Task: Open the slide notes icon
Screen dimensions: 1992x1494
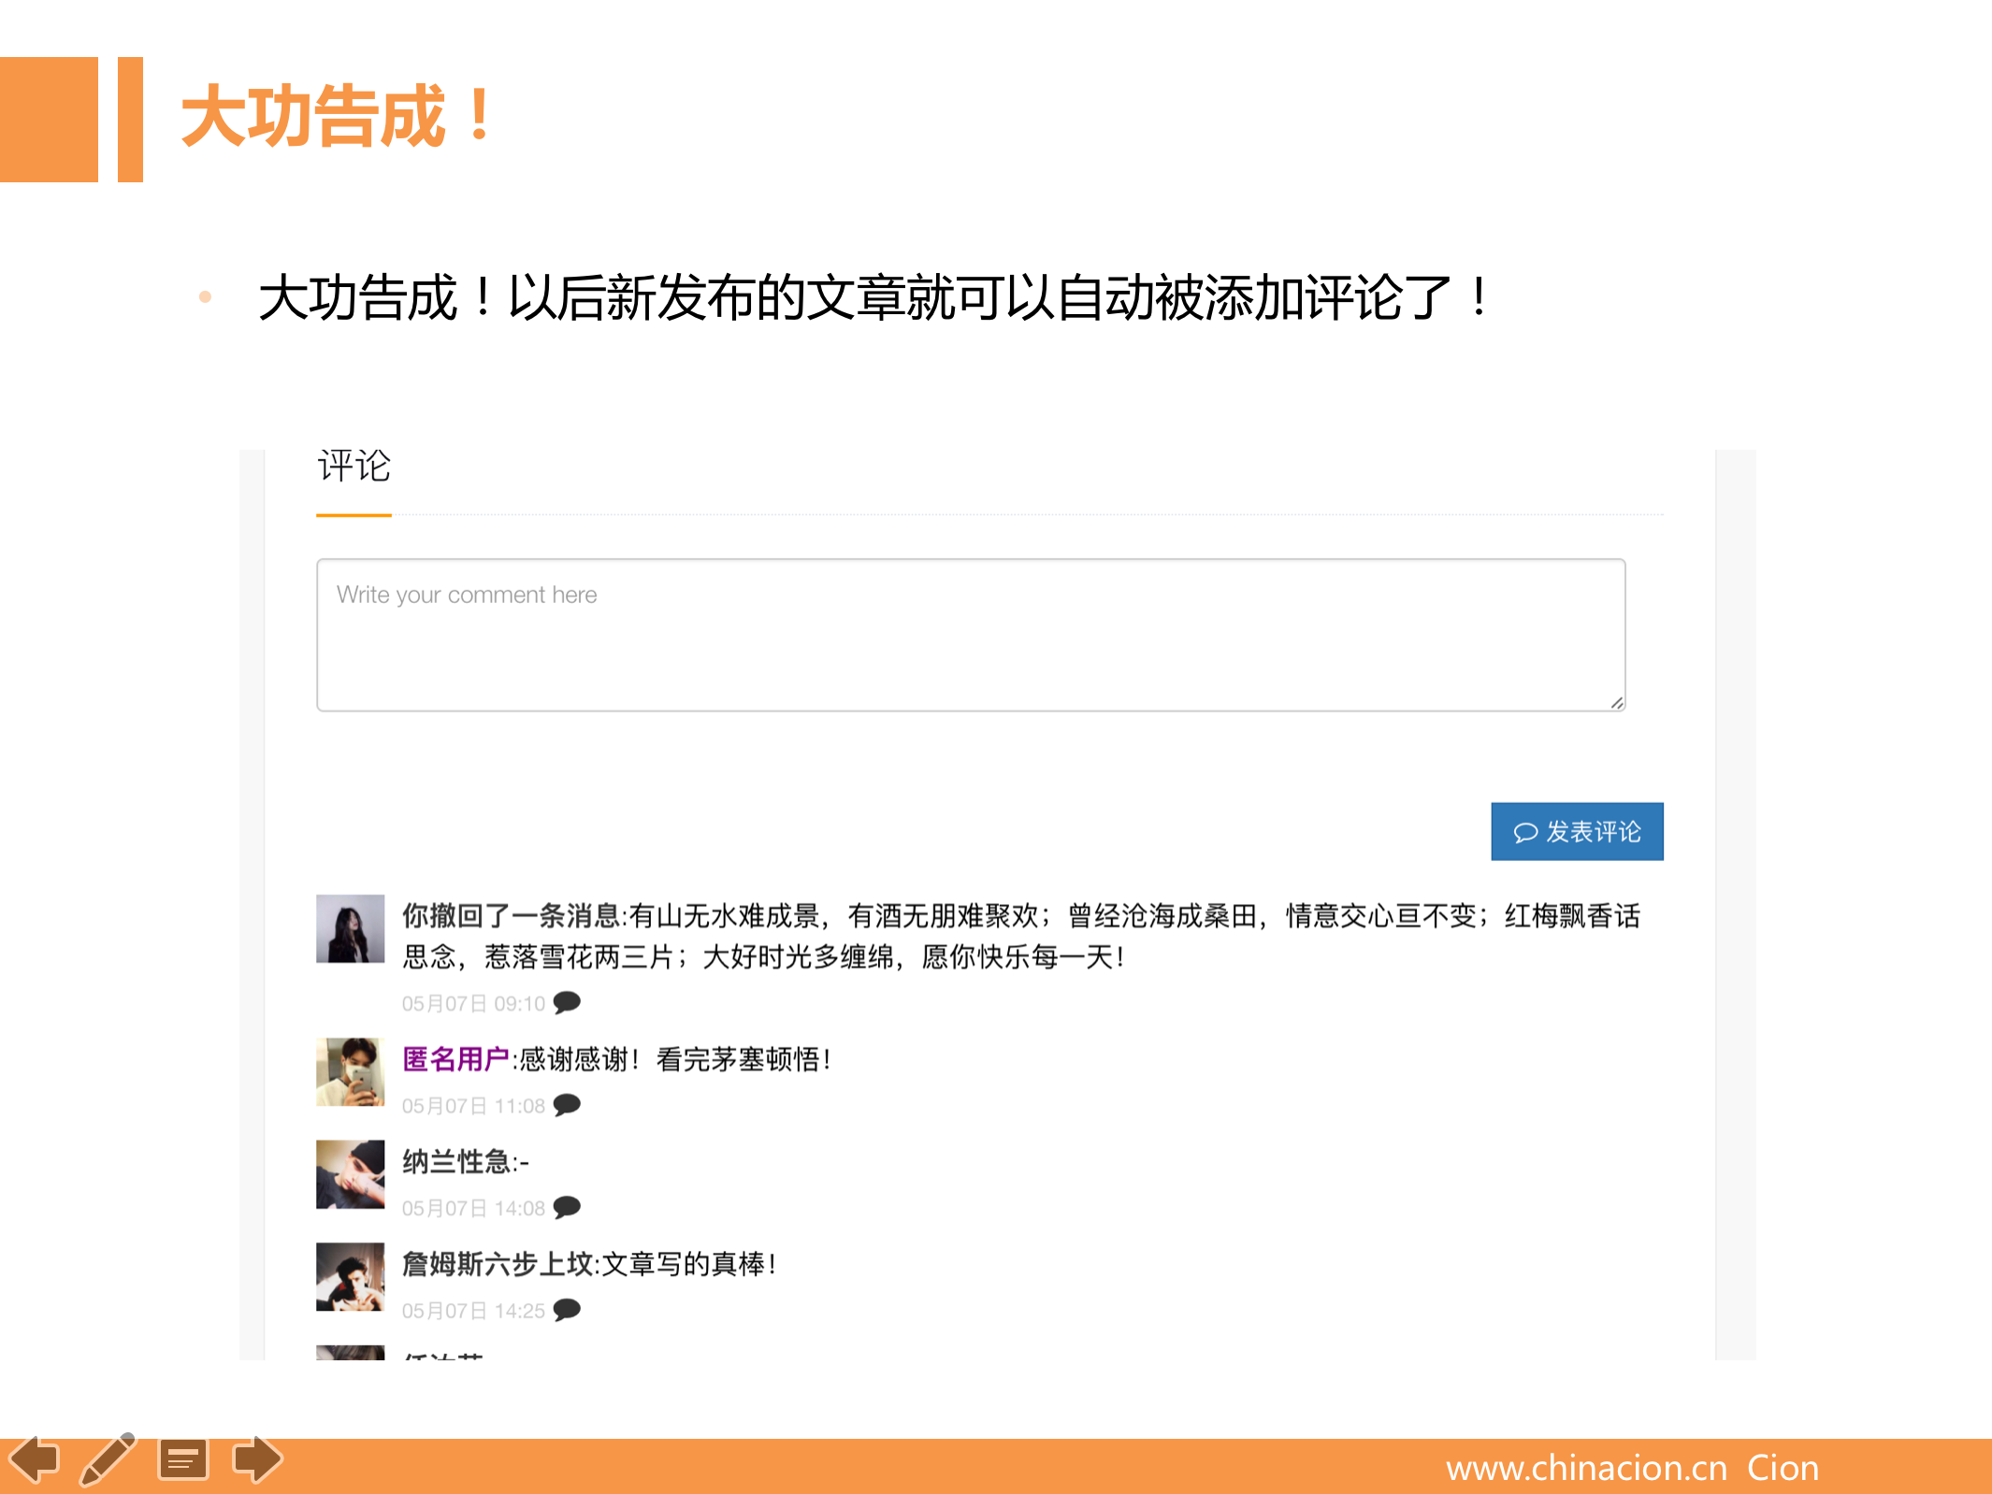Action: [182, 1460]
